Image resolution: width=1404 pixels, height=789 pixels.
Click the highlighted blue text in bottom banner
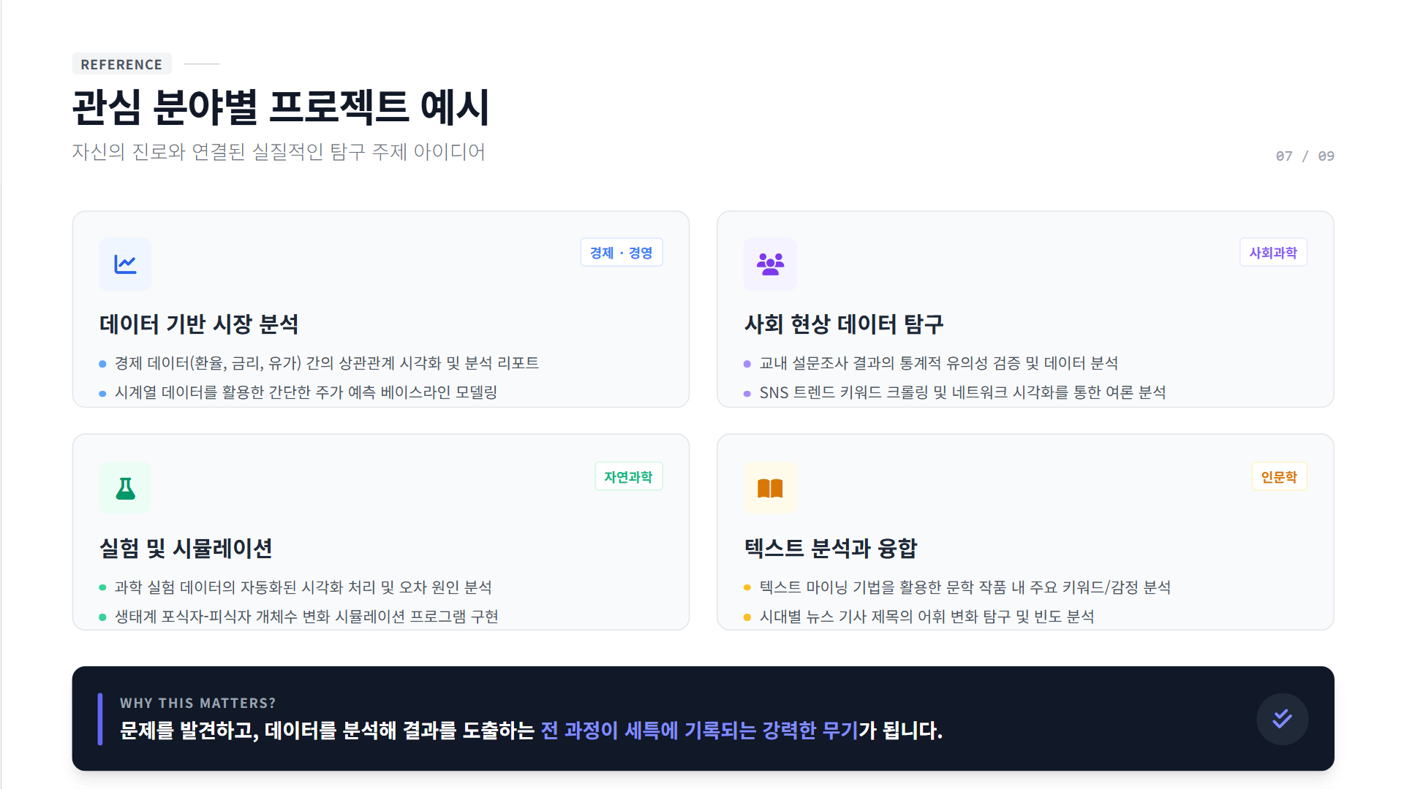[x=698, y=731]
